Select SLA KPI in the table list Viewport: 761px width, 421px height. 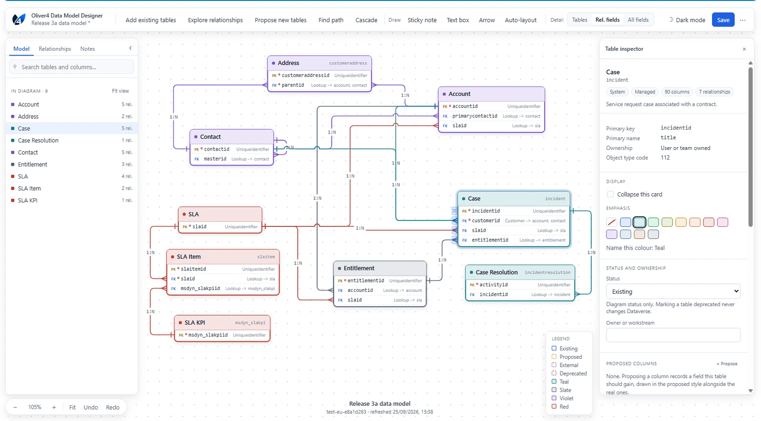point(72,200)
